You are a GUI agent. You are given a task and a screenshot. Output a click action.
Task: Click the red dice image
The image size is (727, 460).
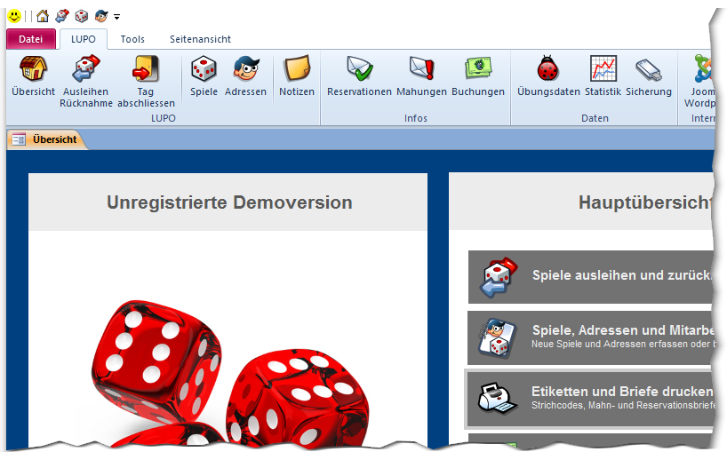pos(229,376)
